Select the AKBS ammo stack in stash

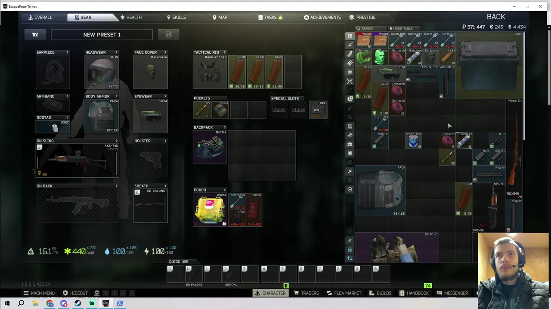[448, 57]
